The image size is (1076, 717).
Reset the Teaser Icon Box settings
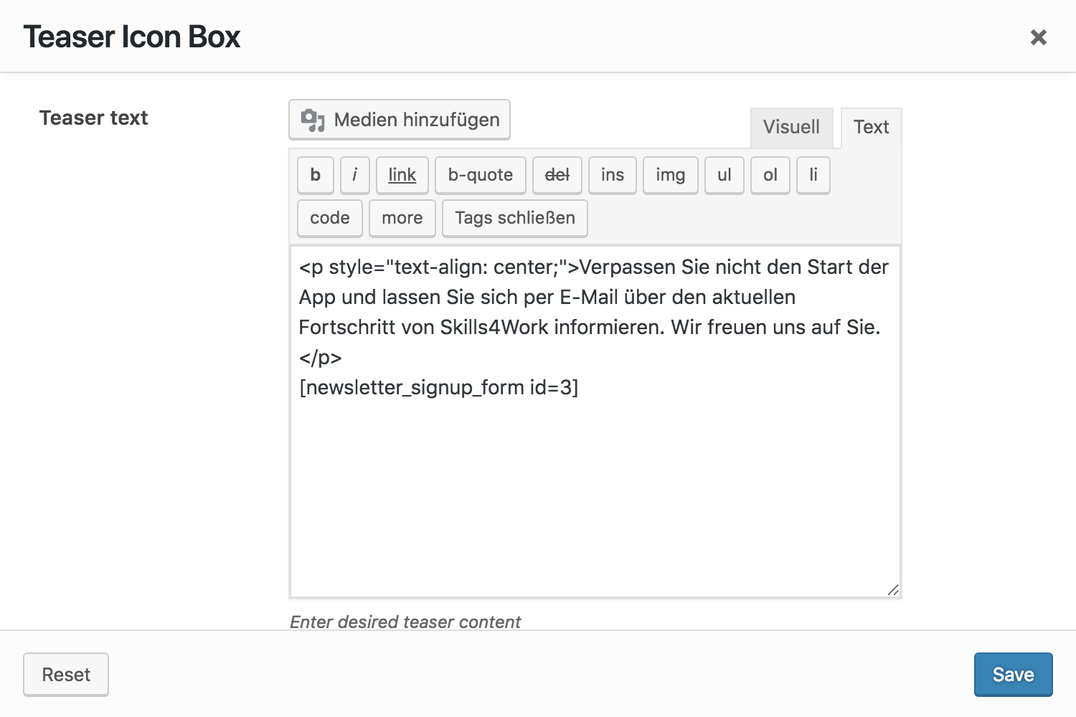66,675
